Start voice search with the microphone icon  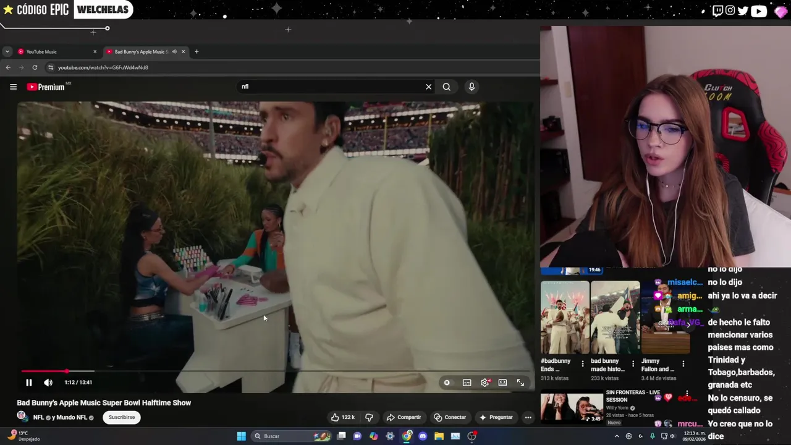(x=472, y=87)
